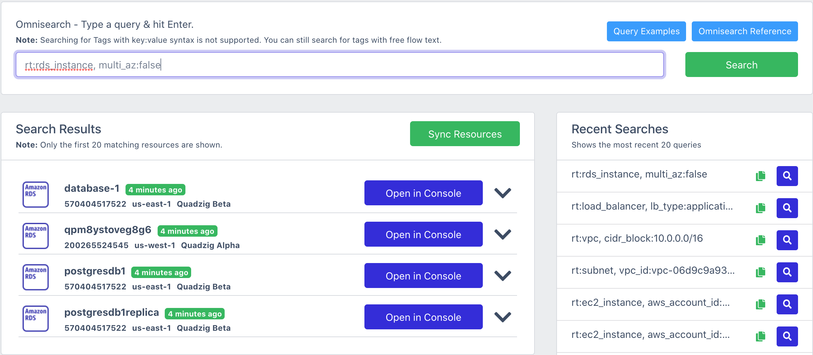This screenshot has height=355, width=813.
Task: Copy the rt:vpc cidr_block query
Action: pos(761,240)
